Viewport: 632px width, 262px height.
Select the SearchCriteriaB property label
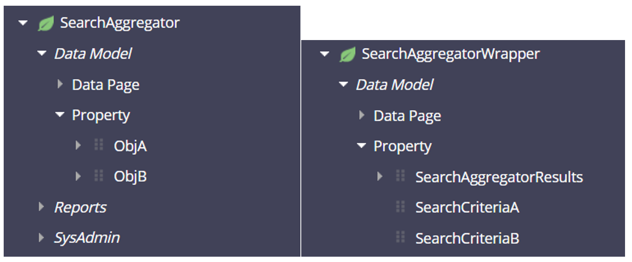(x=467, y=238)
